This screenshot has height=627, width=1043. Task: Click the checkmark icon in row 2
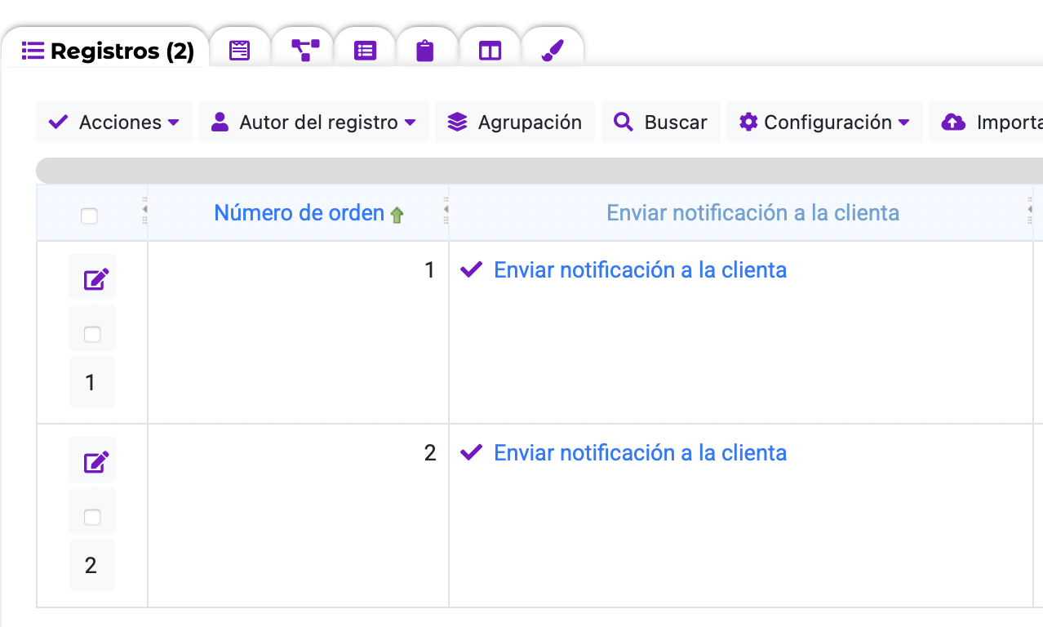coord(472,453)
